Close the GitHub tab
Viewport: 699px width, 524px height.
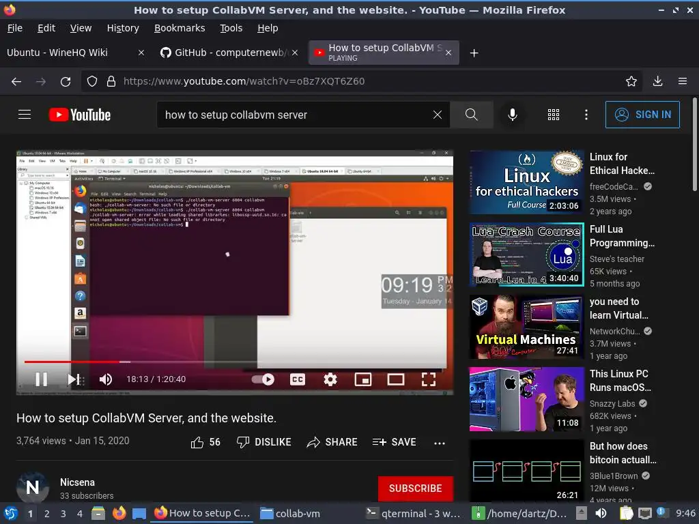(295, 53)
